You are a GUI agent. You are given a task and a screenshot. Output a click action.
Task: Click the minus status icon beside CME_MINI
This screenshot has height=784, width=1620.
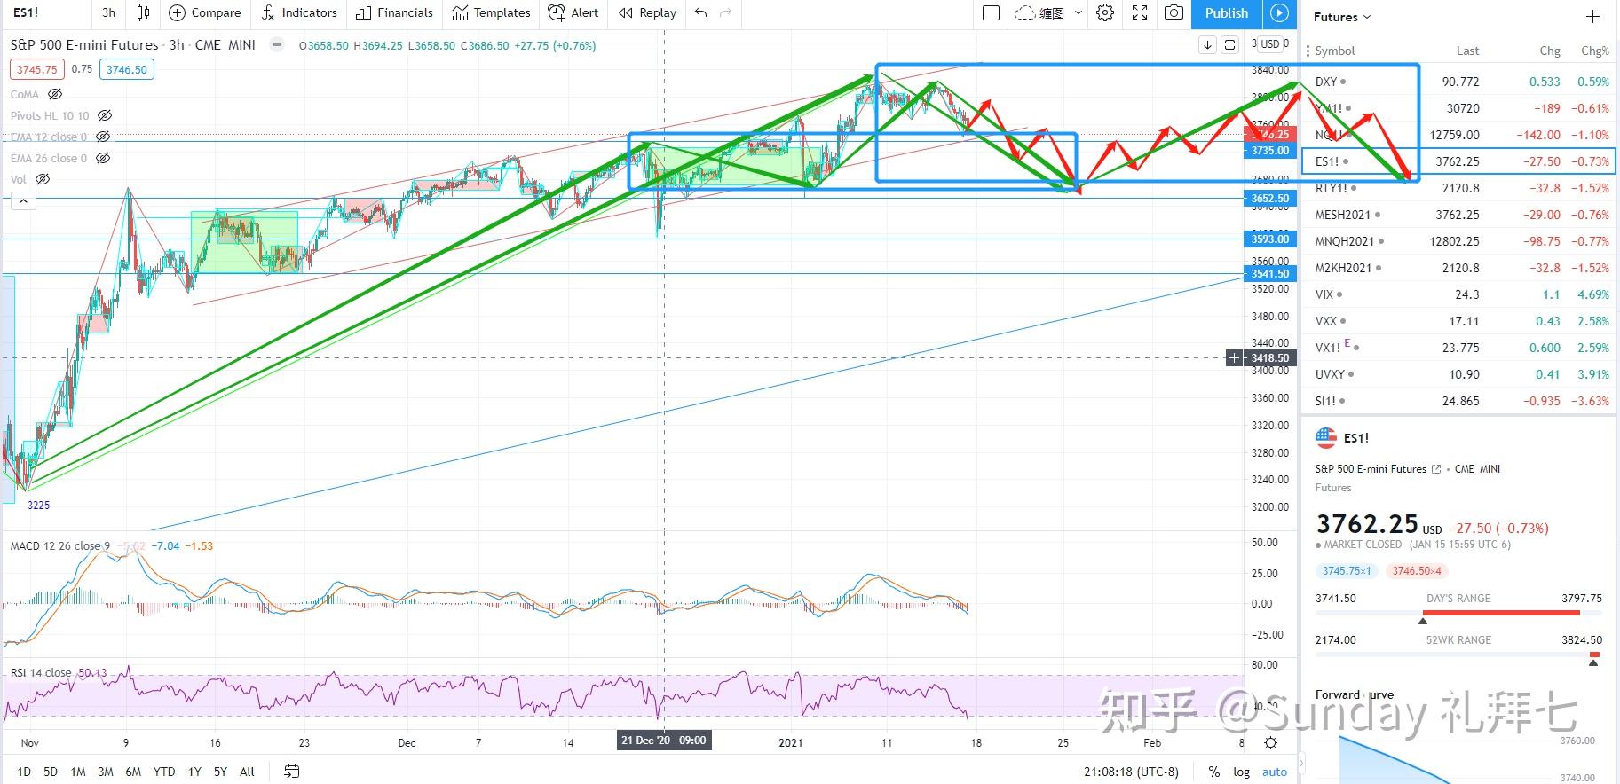[277, 44]
